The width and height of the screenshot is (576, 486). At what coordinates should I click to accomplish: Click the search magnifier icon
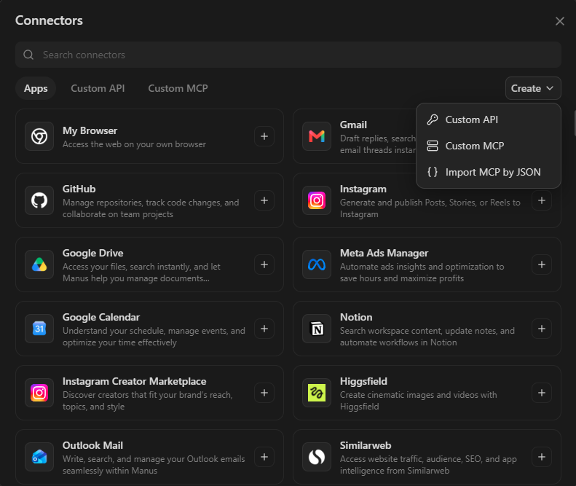28,55
